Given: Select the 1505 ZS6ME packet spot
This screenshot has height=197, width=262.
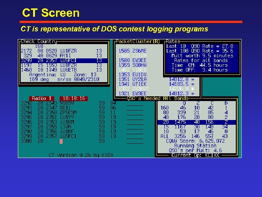Looking at the screenshot, I should 132,51.
